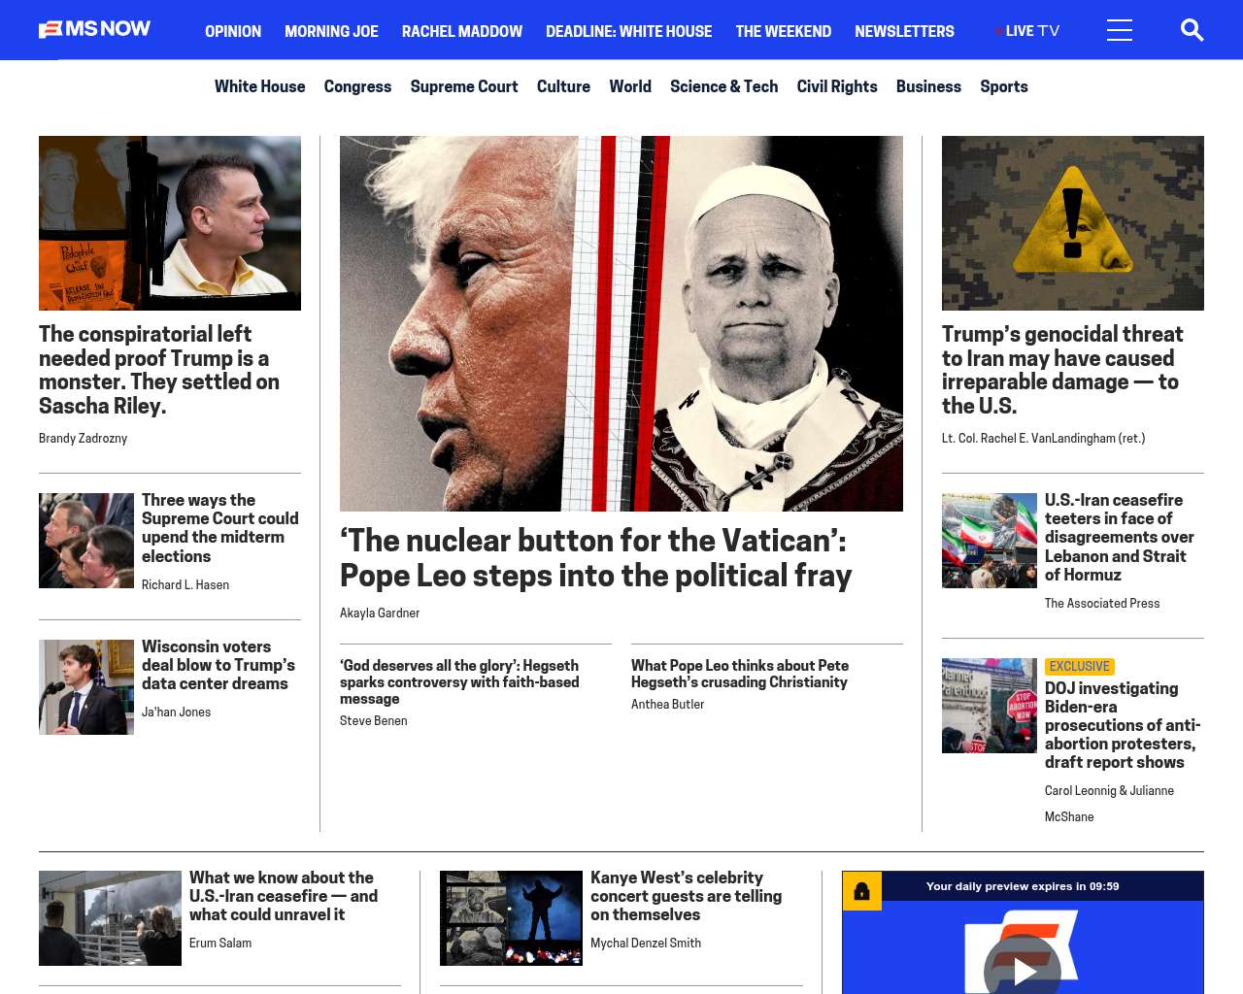Open the hamburger menu icon

point(1120,30)
